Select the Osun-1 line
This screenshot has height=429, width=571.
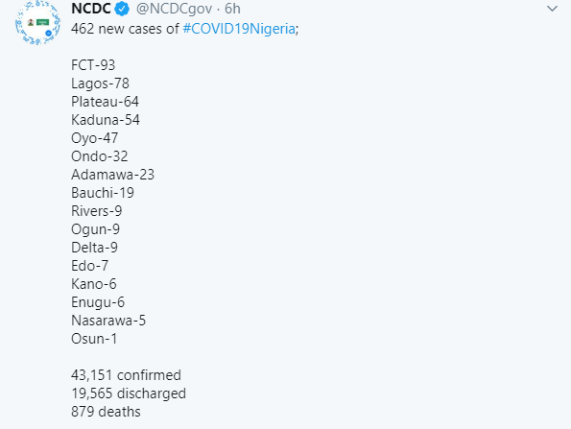pos(94,339)
